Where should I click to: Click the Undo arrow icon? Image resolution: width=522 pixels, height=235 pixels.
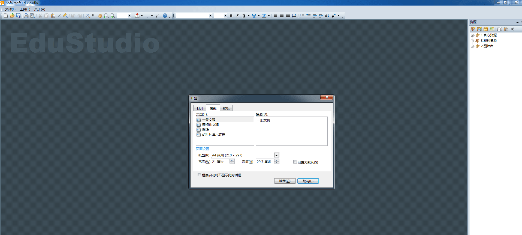tap(73, 16)
